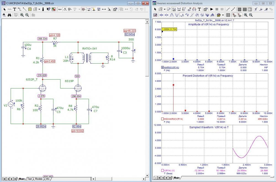276x182 pixels.
Task: Toggle the HARM(V(R14)) trace checkbox
Action: 162,67
